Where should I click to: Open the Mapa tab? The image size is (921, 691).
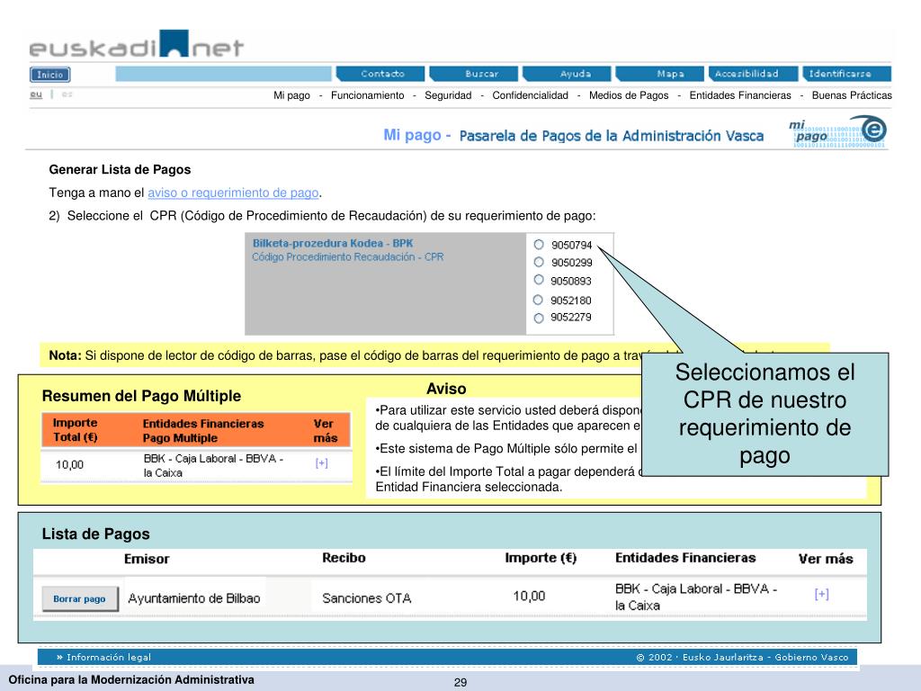tap(661, 74)
